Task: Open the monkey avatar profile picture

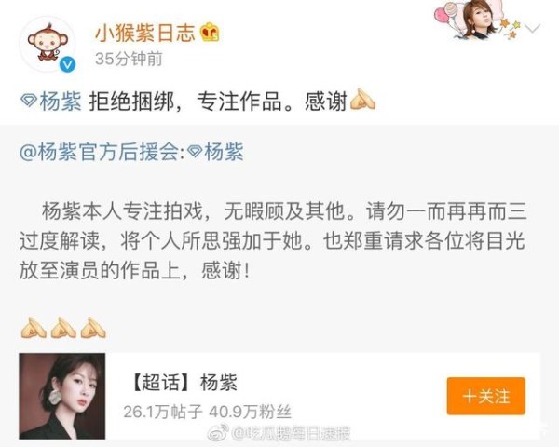Action: click(x=48, y=44)
